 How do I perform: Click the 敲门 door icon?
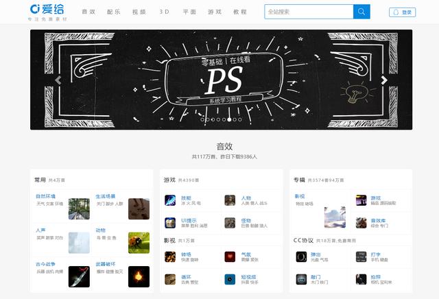click(x=302, y=279)
